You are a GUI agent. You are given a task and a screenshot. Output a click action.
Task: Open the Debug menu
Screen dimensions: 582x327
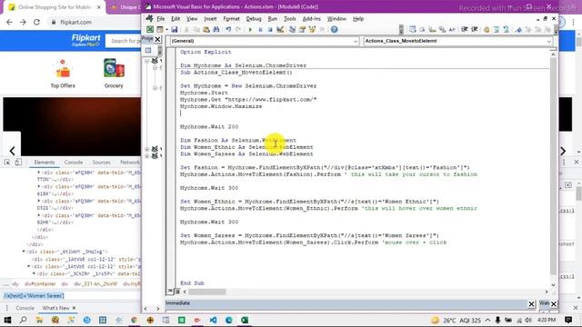pos(254,19)
